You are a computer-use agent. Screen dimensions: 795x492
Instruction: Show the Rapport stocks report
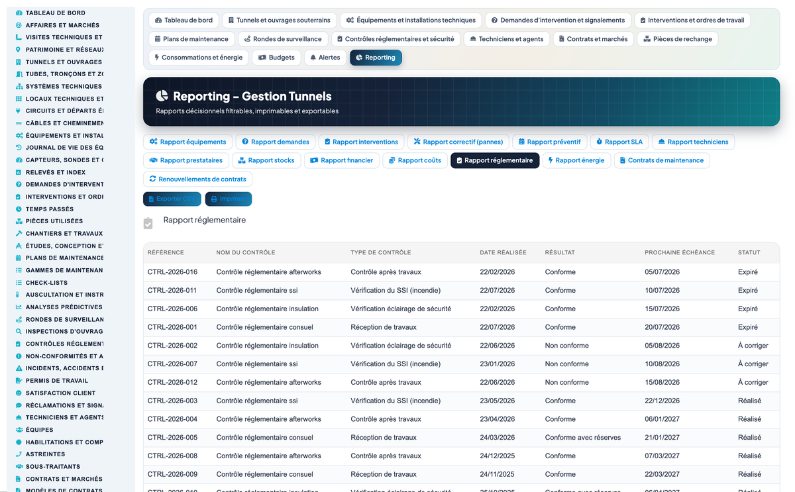point(266,160)
